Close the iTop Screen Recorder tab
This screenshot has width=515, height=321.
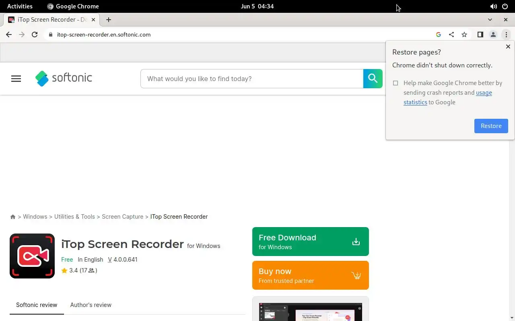(x=94, y=20)
